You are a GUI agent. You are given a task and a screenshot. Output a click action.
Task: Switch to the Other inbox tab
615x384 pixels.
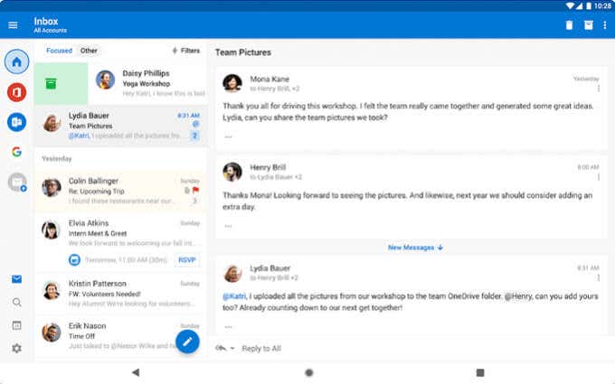point(89,51)
